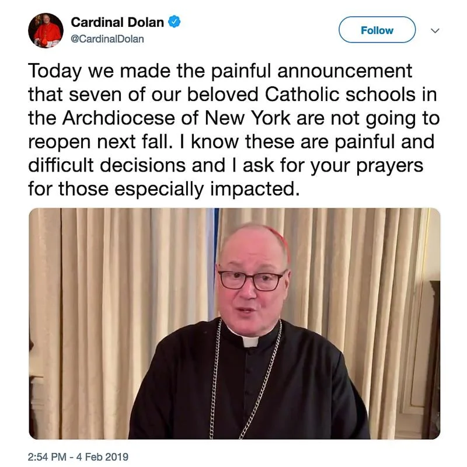
Task: Play the embedded video of the cardinal
Action: [x=235, y=323]
